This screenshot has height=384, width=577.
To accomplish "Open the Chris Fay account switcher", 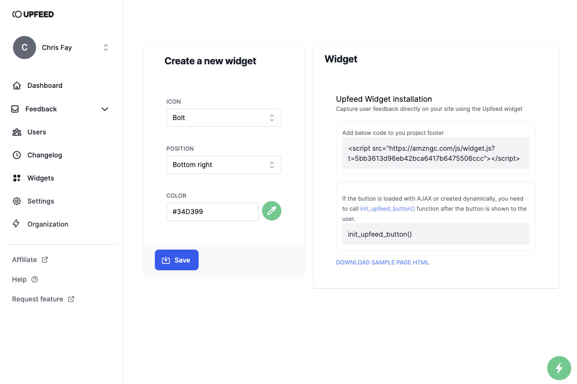I will (62, 48).
